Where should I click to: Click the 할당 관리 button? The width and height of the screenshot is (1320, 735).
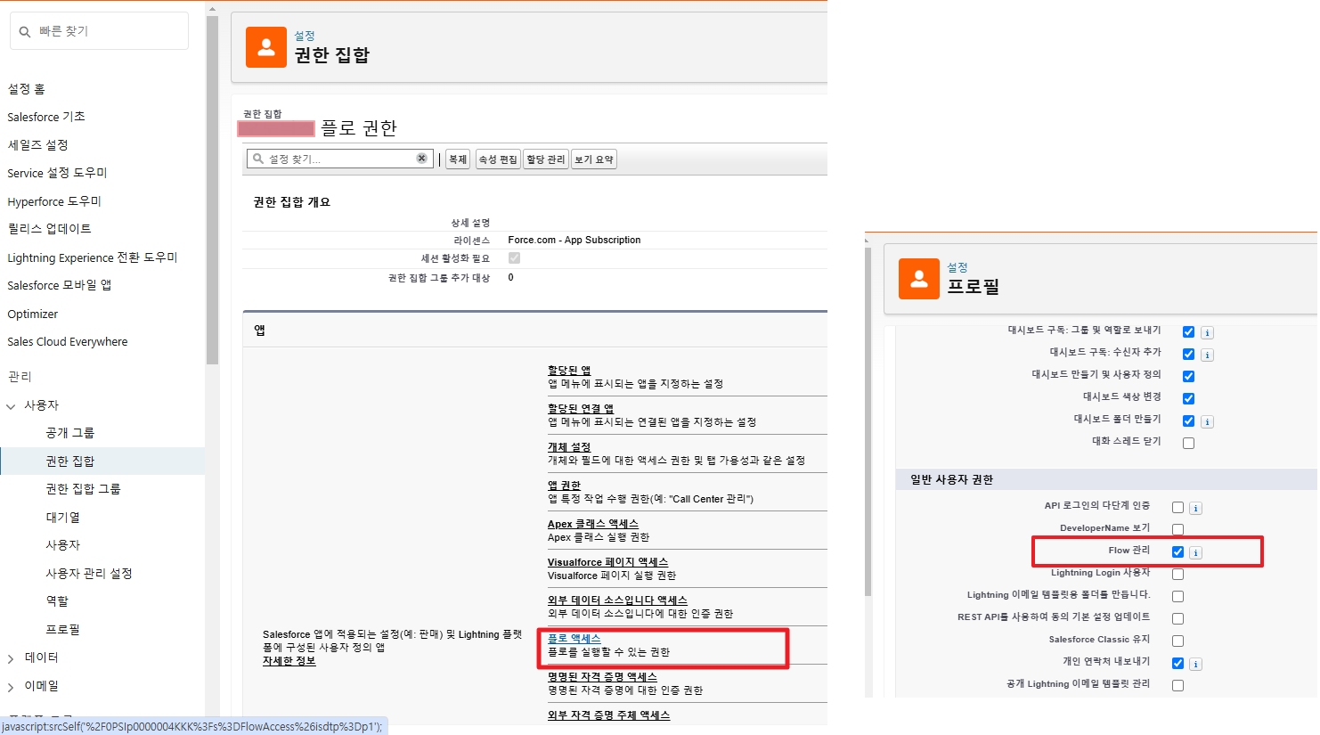(546, 159)
